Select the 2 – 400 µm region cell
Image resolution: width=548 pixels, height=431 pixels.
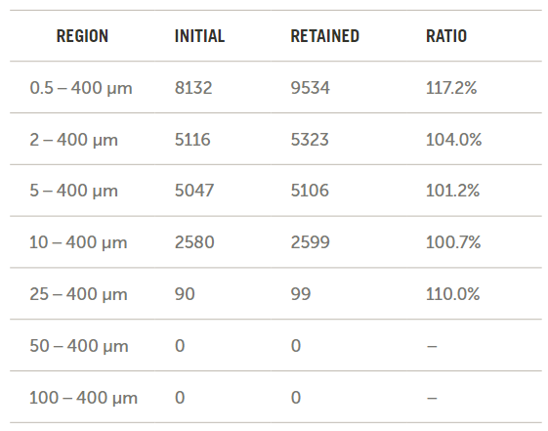(73, 140)
